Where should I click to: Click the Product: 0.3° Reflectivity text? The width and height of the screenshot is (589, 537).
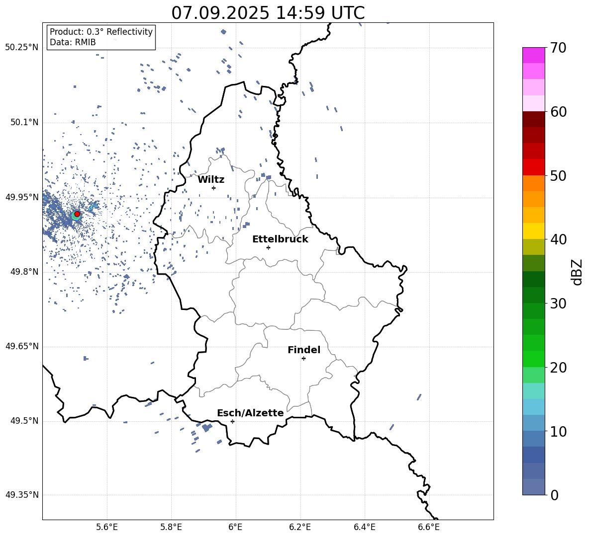click(x=101, y=32)
